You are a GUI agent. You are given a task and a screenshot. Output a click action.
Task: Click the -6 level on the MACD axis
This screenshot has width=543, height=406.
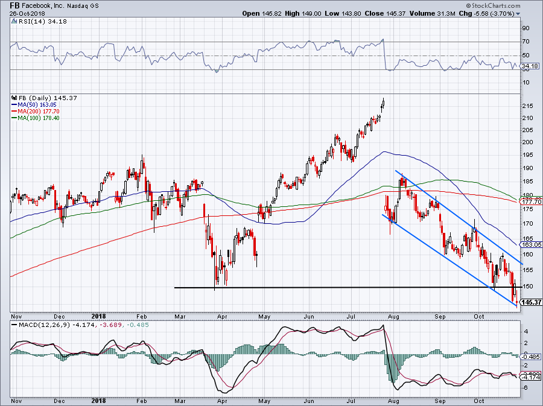525,388
